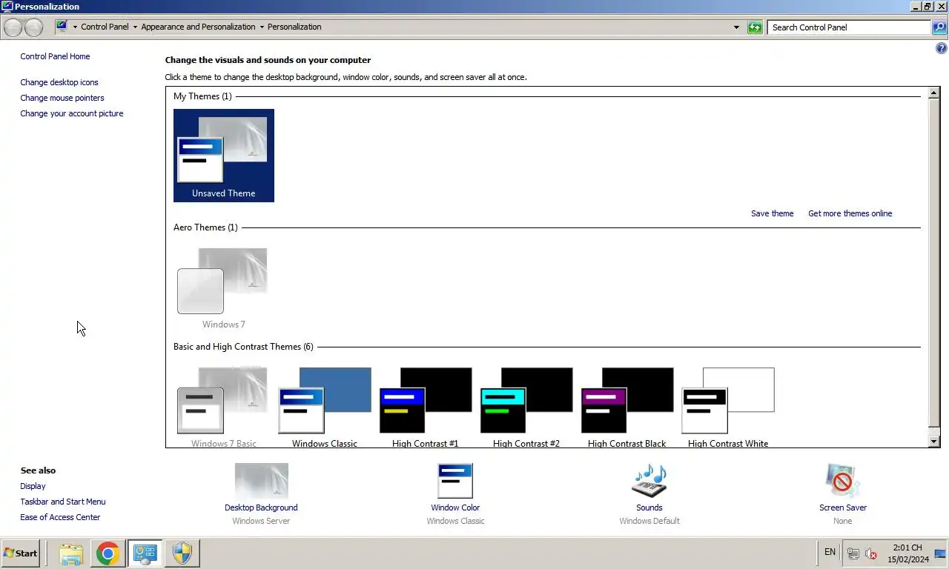Screen dimensions: 949x569
Task: Open the Sounds settings icon
Action: (649, 482)
